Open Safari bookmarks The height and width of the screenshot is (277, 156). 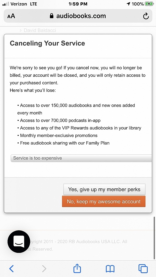click(x=110, y=268)
